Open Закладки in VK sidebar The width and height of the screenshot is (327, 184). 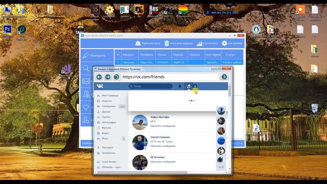tap(107, 148)
